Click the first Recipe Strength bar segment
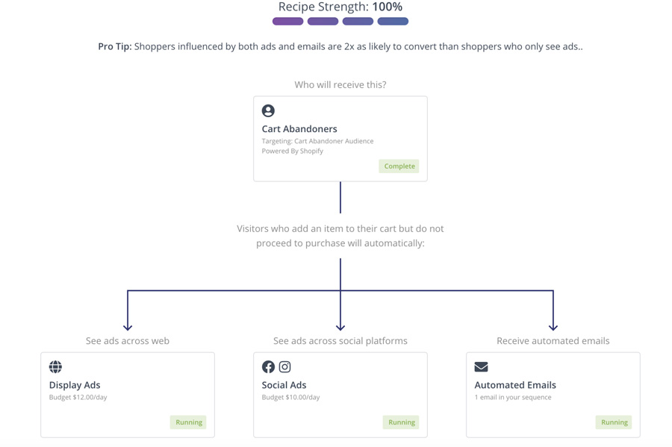Screen dimensions: 672x447 [x=287, y=22]
